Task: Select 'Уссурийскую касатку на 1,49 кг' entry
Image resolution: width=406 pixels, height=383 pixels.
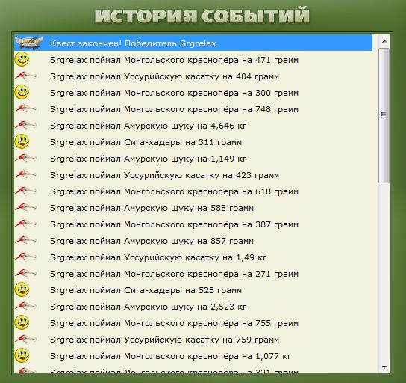Action: point(193,257)
